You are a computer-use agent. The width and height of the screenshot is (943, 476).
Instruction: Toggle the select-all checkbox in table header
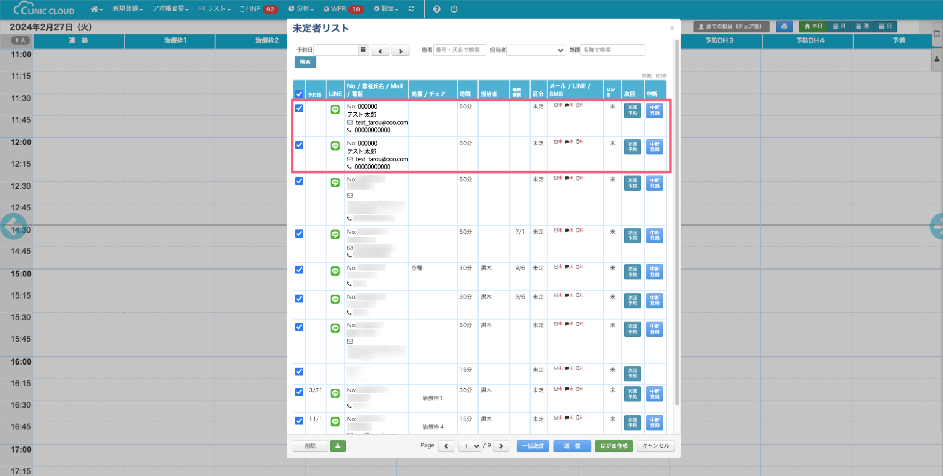tap(299, 94)
